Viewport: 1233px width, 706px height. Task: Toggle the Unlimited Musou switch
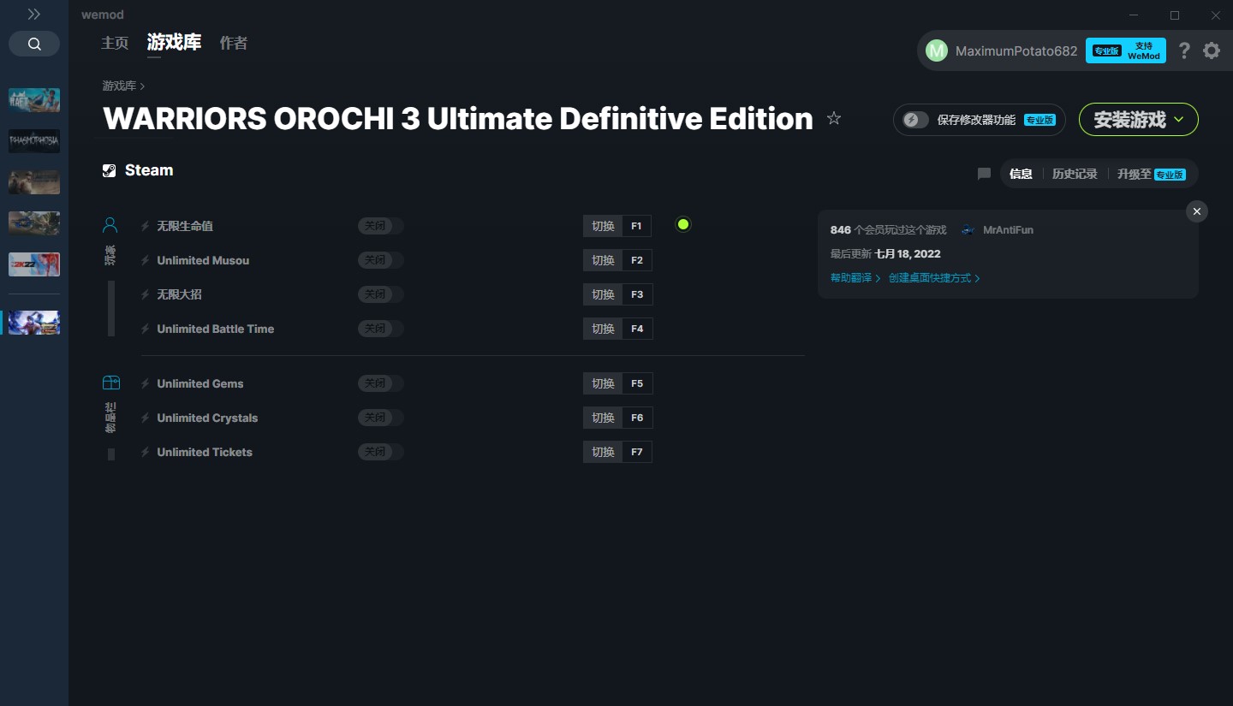click(x=380, y=260)
